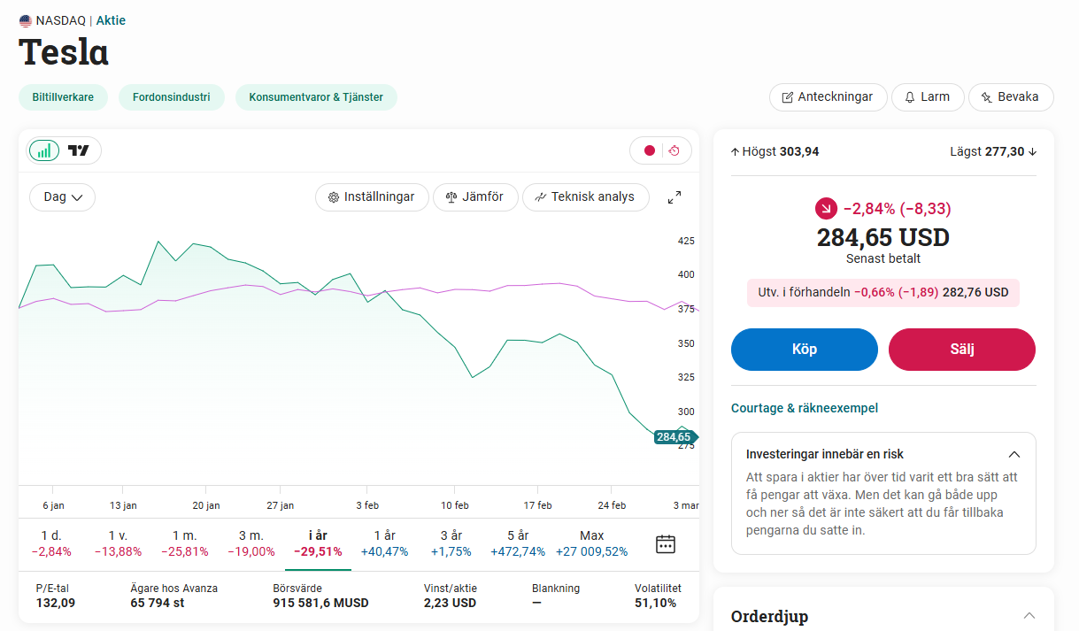Open Inställningar chart settings
1079x631 pixels.
coord(372,196)
